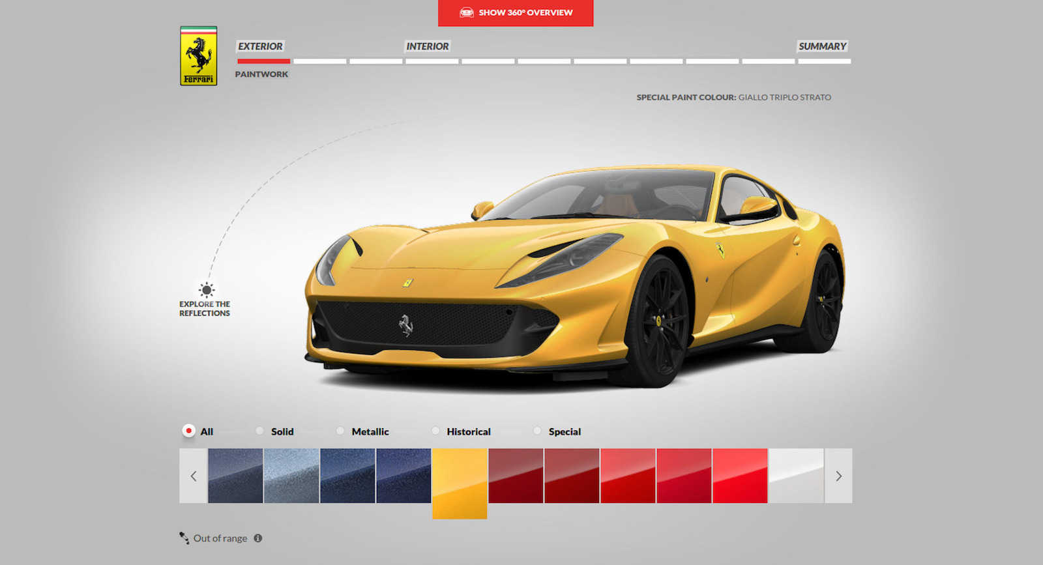Show previous paint colours with left arrow
Image resolution: width=1043 pixels, height=565 pixels.
point(193,476)
